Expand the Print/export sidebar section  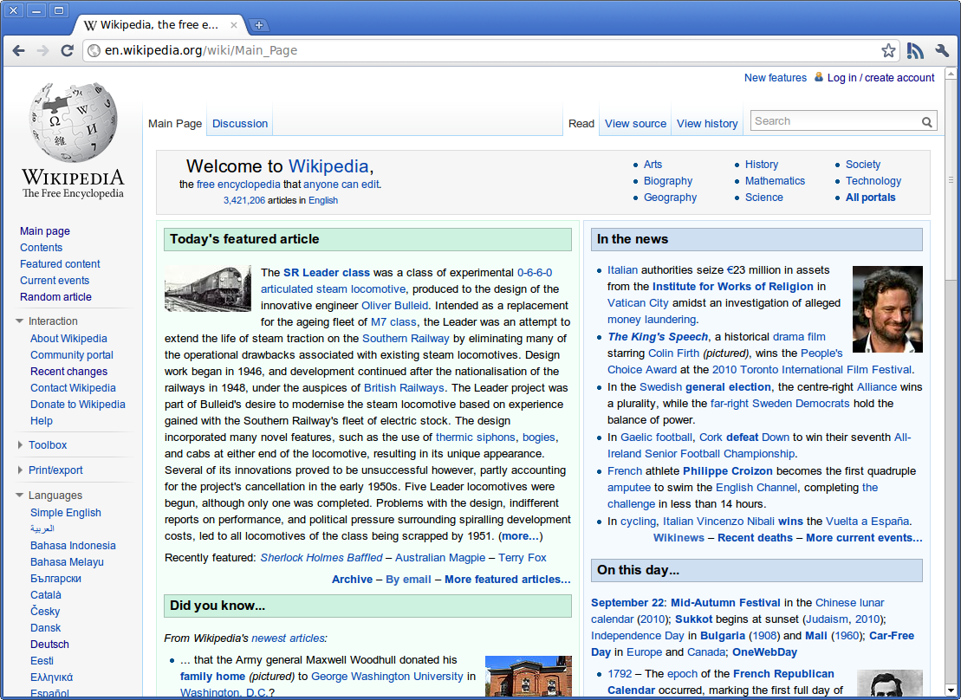coord(55,470)
